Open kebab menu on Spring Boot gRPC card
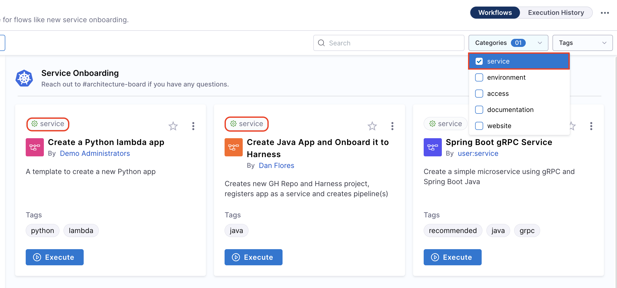Viewport: 617px width, 288px height. (591, 126)
